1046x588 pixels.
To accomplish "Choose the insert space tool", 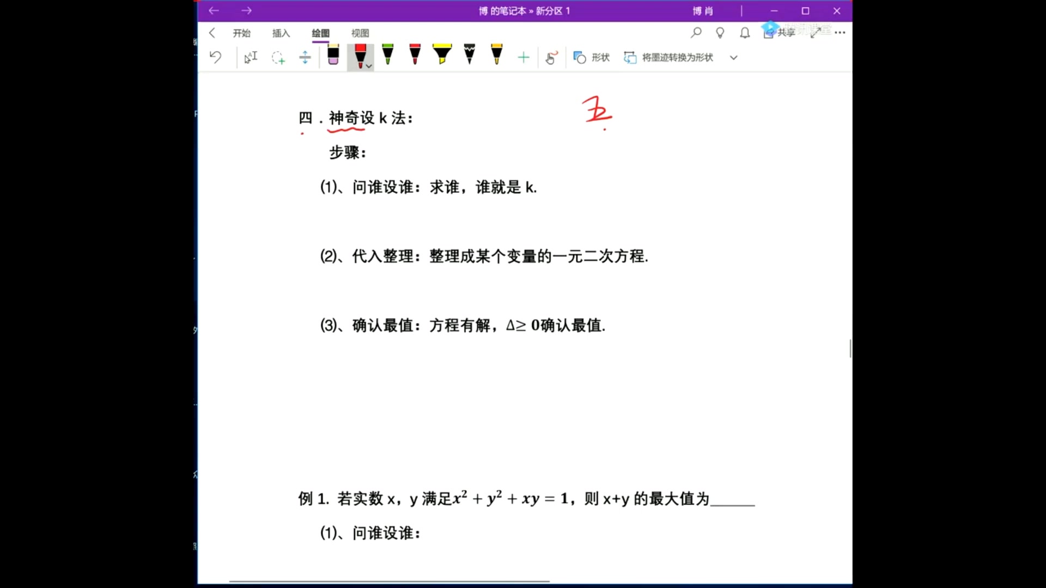I will [x=305, y=57].
